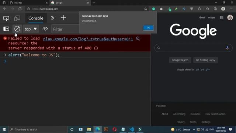
Task: Create a live expression with eye icon
Action: click(45, 29)
